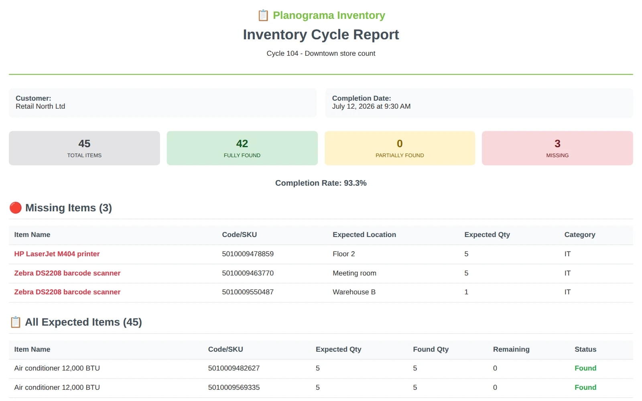Click the Inventory Cycle Report heading
642x401 pixels.
(x=321, y=34)
